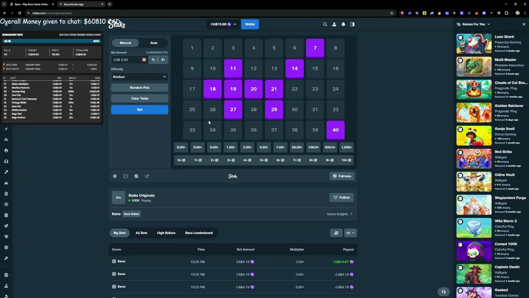Viewport: 529px width, 298px height.
Task: Click the Stake logo in header
Action: [x=117, y=24]
